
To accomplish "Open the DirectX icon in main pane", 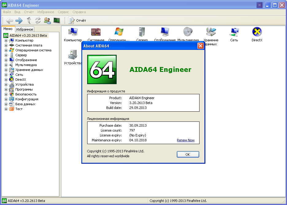I will pos(257,34).
